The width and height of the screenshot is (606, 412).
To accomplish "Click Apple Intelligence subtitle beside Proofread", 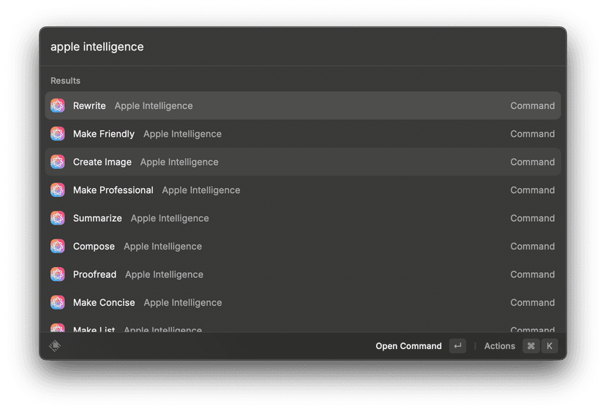I will pyautogui.click(x=164, y=275).
